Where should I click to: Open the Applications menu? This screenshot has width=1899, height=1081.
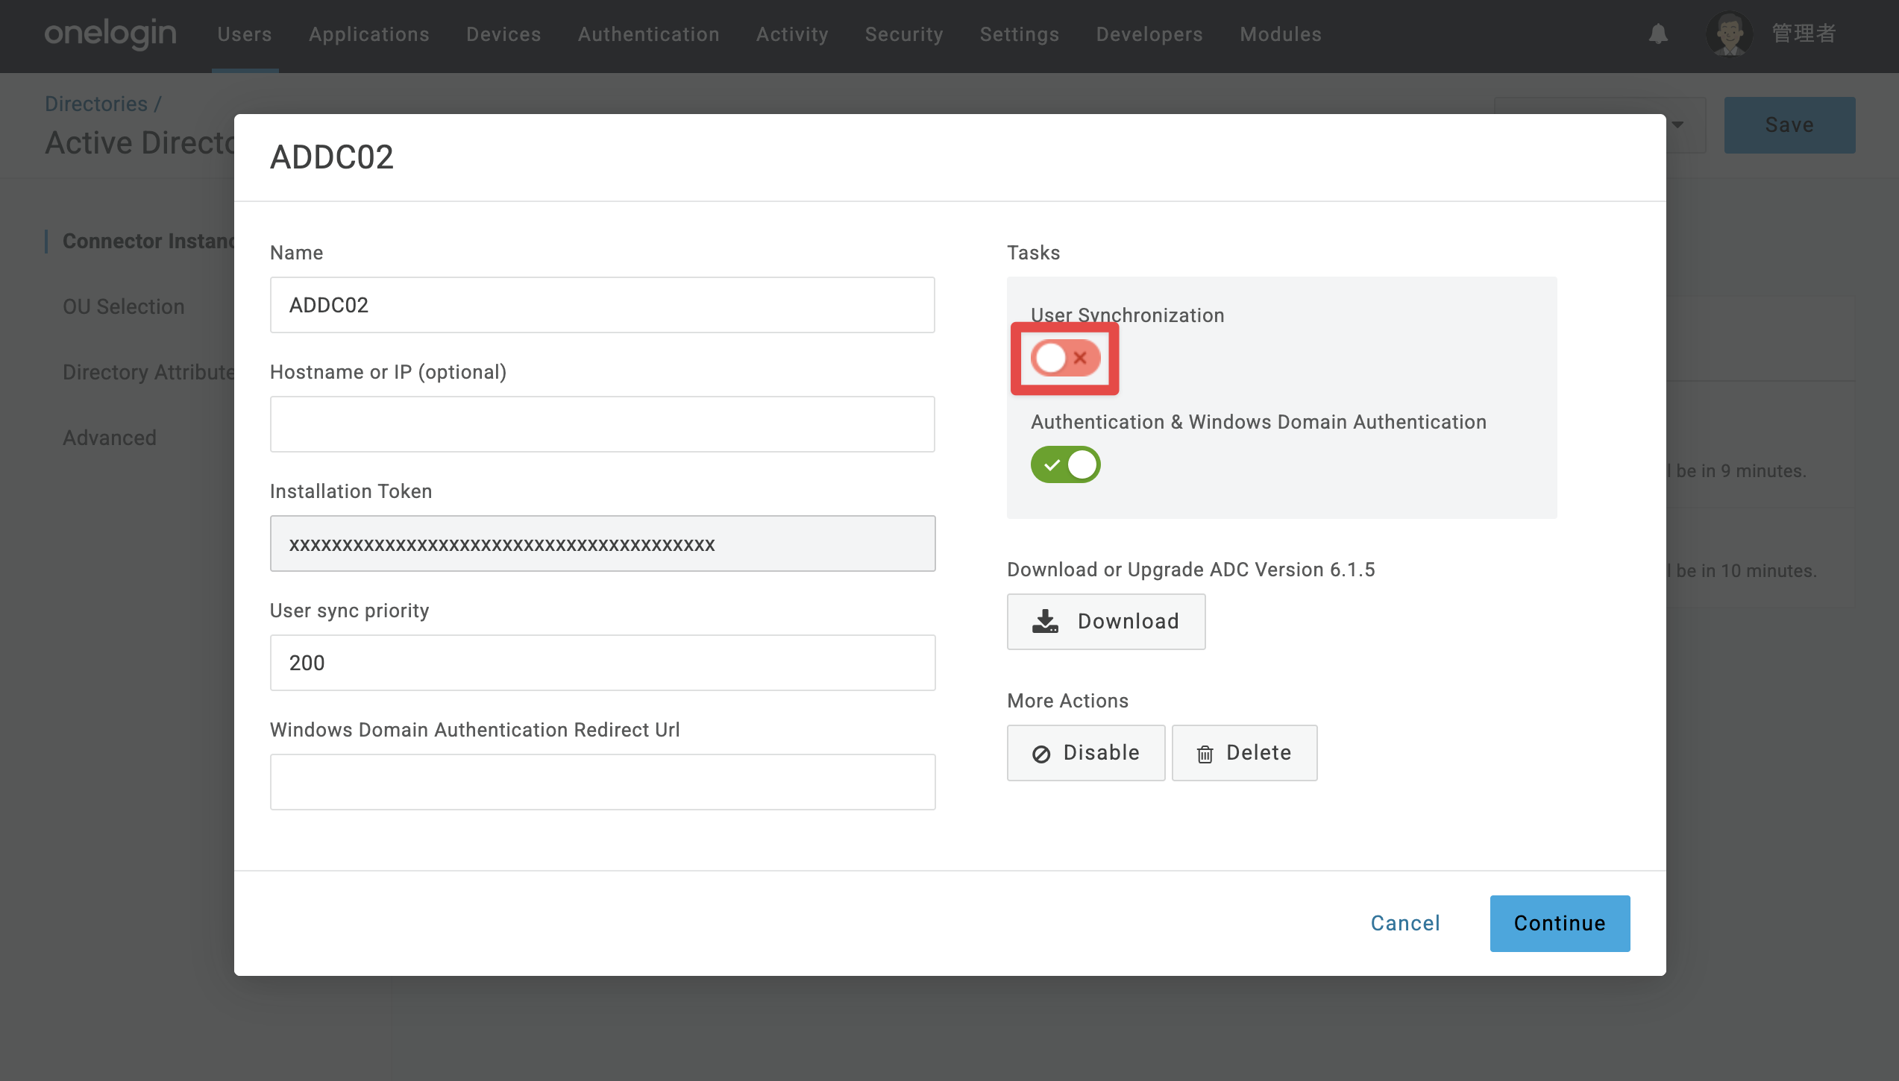click(369, 34)
